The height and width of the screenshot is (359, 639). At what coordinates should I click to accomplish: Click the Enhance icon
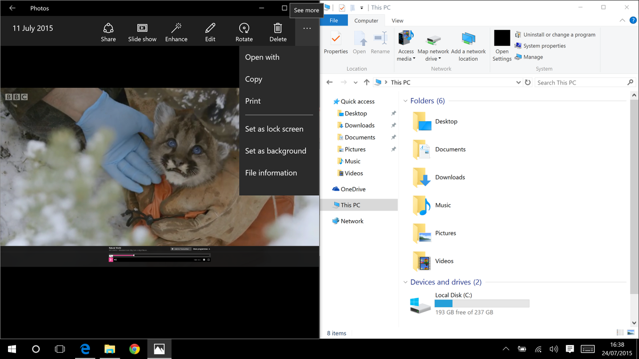pyautogui.click(x=176, y=31)
